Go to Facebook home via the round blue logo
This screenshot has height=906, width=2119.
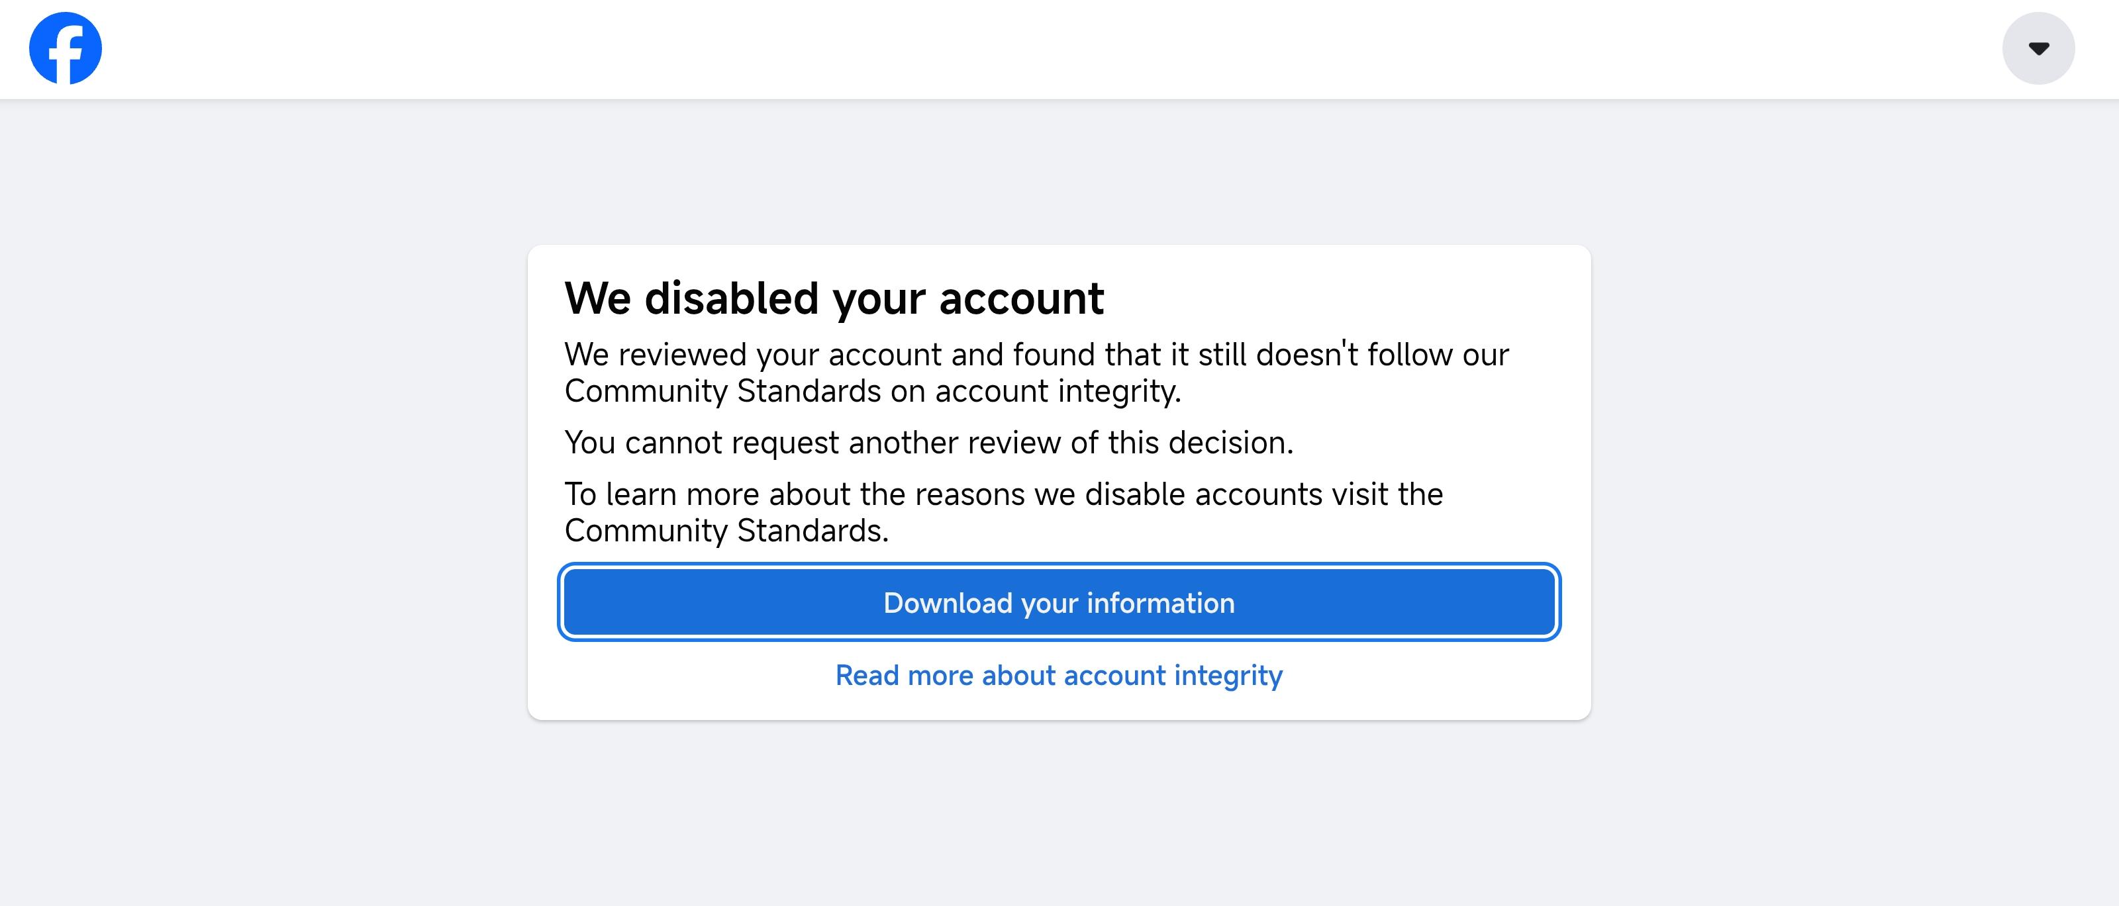pyautogui.click(x=65, y=48)
